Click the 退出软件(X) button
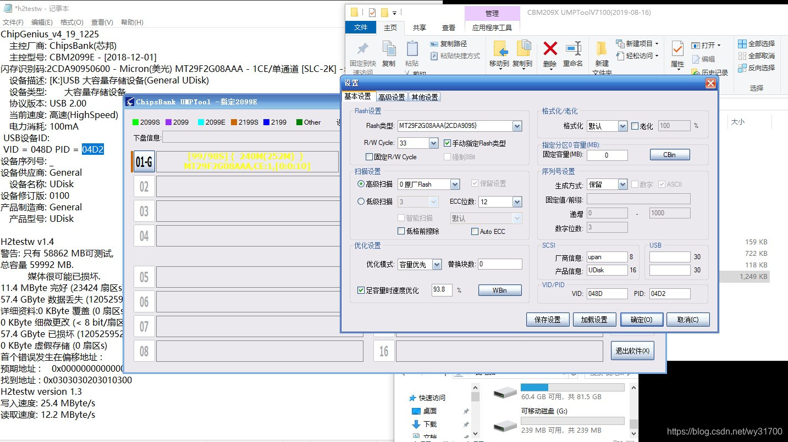Viewport: 788px width, 442px height. click(632, 350)
